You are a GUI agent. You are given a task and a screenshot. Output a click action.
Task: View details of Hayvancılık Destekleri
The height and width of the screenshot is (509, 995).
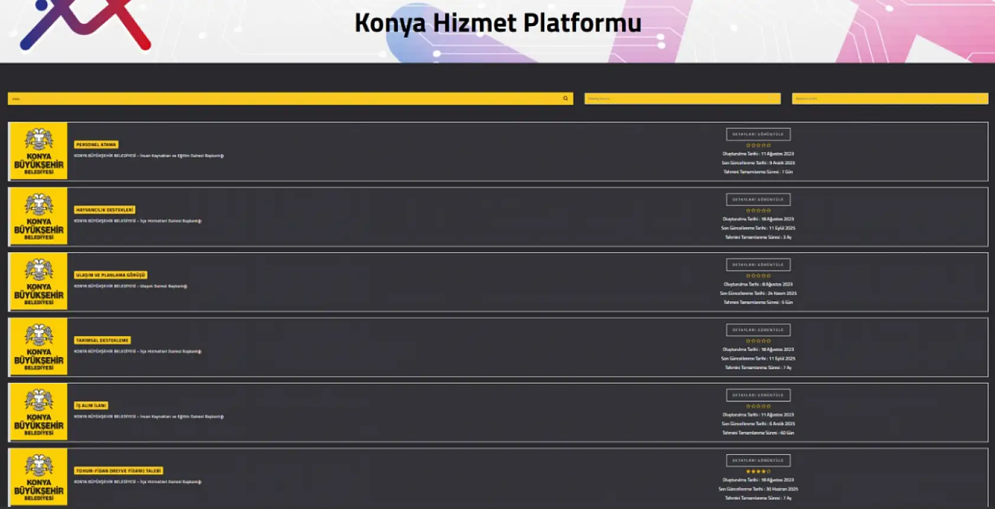pos(758,199)
